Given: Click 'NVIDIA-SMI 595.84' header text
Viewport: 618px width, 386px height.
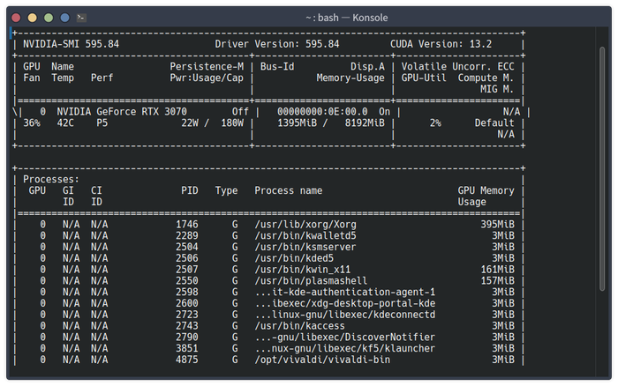Looking at the screenshot, I should 71,44.
